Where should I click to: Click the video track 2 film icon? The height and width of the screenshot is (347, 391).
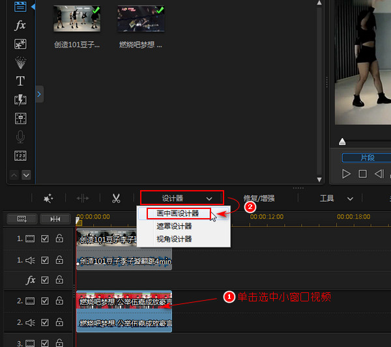pyautogui.click(x=30, y=301)
